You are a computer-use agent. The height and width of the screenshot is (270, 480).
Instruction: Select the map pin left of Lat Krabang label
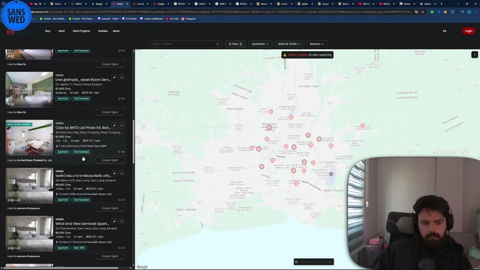point(313,163)
